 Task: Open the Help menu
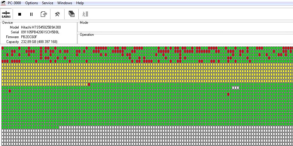point(80,3)
